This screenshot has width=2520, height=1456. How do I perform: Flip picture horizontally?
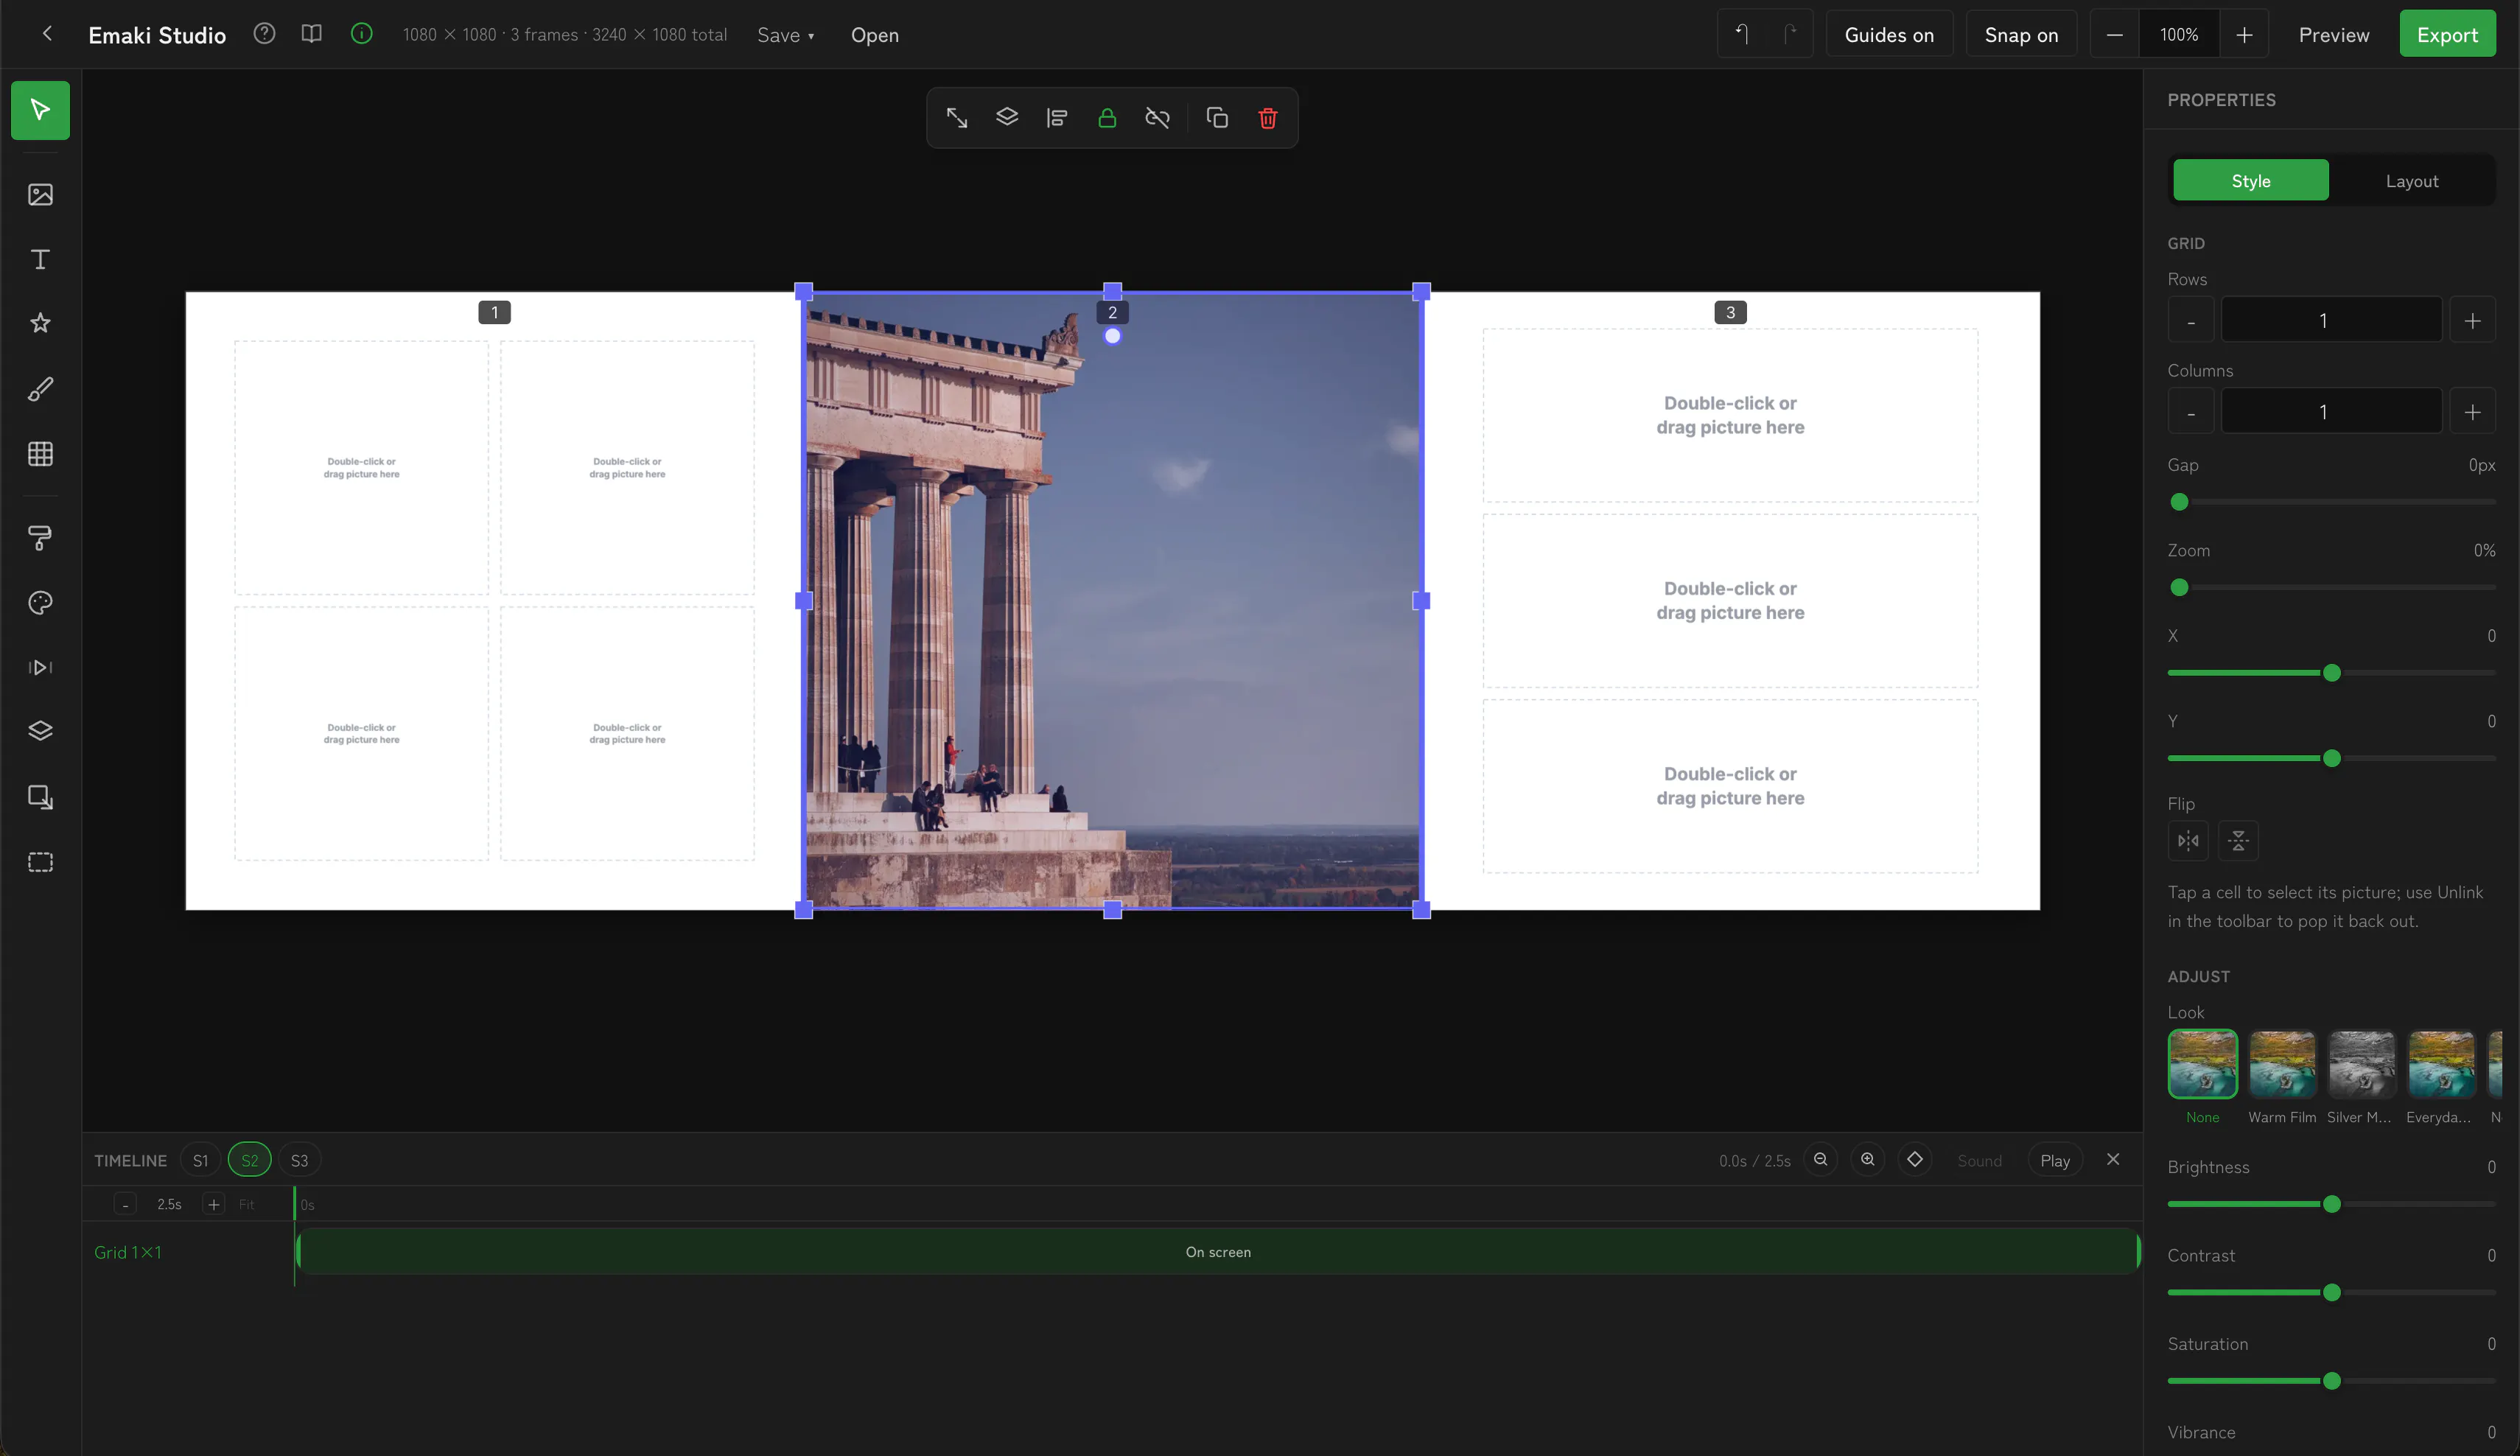[2188, 840]
